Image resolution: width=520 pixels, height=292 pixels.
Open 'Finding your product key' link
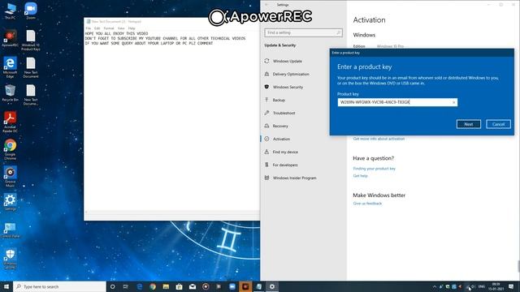374,169
